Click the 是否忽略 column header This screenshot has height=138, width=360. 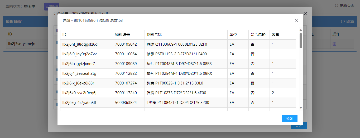coord(258,35)
